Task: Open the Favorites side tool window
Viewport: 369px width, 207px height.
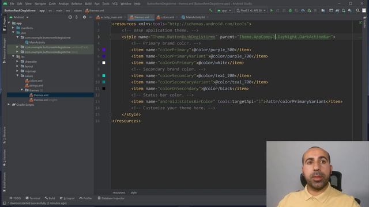Action: click(4, 158)
